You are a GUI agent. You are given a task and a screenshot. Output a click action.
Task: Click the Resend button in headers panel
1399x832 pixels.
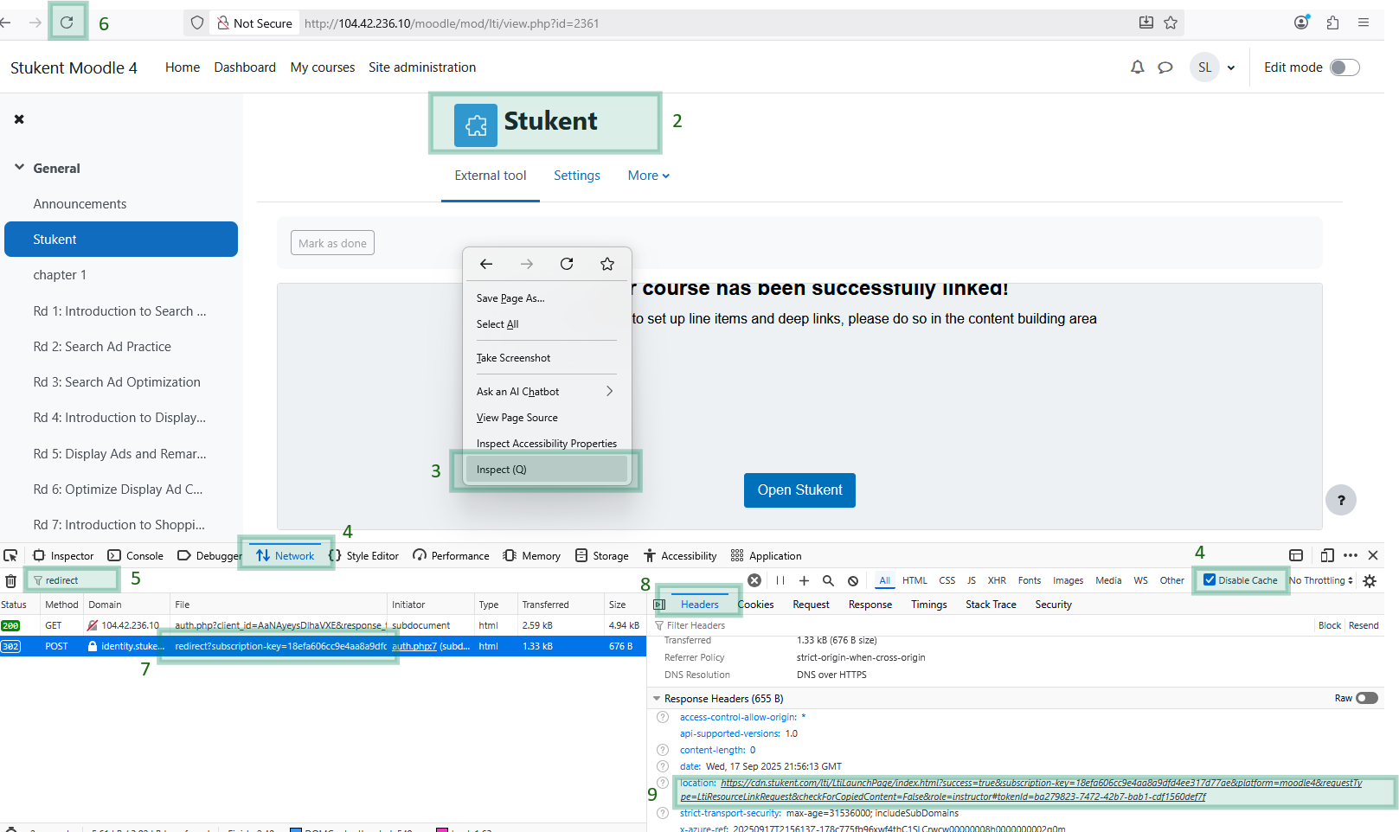[1364, 625]
